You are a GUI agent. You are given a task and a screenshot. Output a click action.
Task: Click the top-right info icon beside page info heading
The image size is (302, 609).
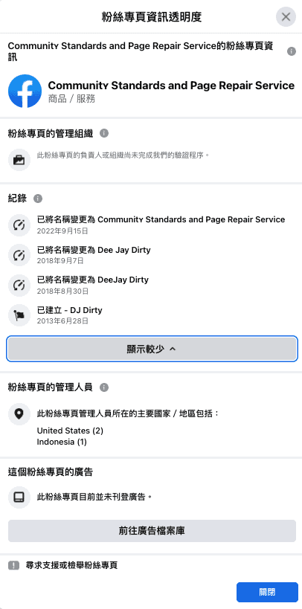[x=292, y=51]
